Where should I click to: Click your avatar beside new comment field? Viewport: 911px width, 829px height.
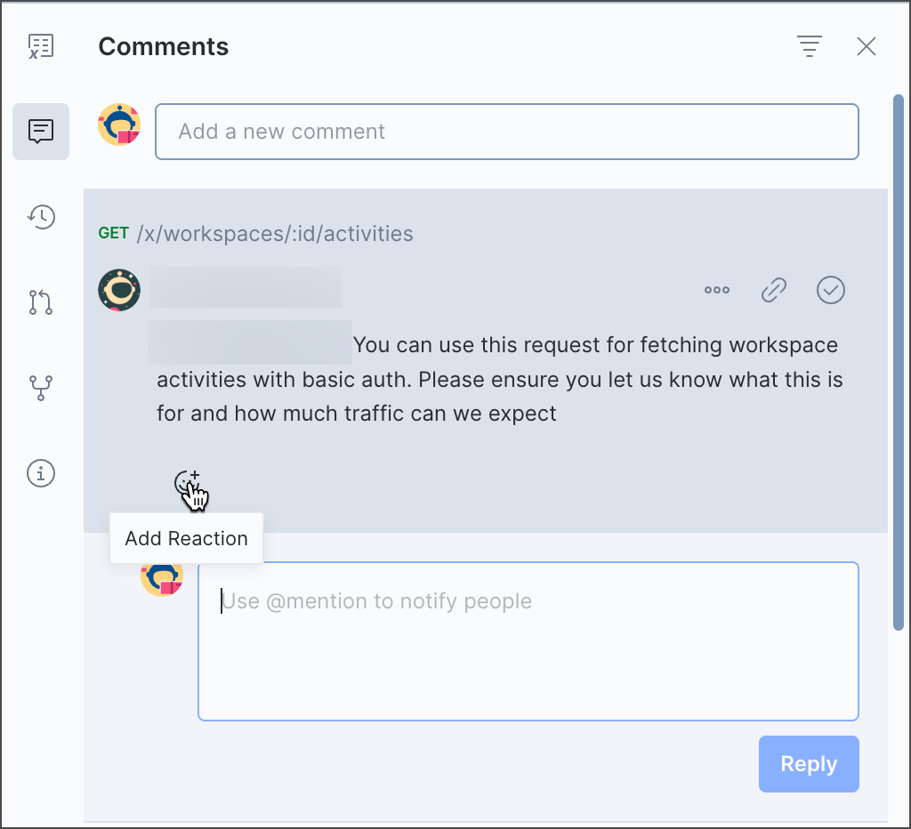(119, 125)
